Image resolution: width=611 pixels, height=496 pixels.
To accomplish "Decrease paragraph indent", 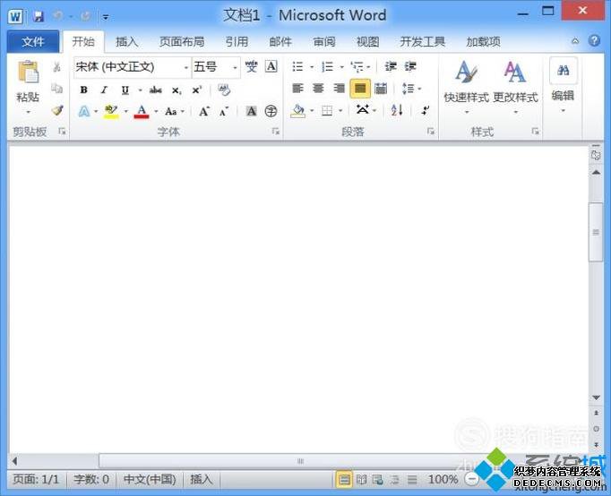I will pos(390,66).
